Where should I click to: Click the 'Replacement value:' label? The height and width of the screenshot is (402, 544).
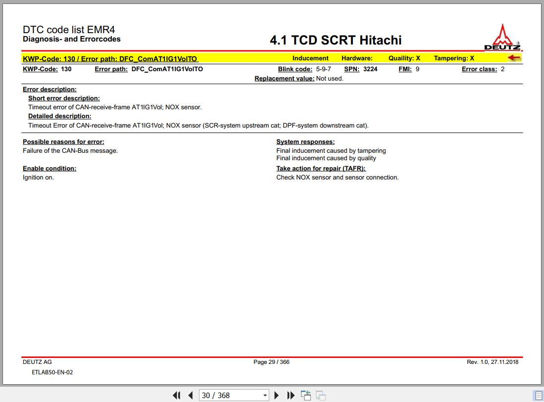[x=285, y=79]
